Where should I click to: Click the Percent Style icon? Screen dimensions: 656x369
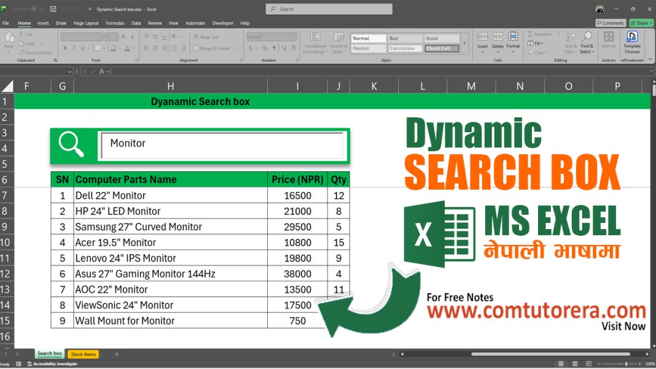264,47
